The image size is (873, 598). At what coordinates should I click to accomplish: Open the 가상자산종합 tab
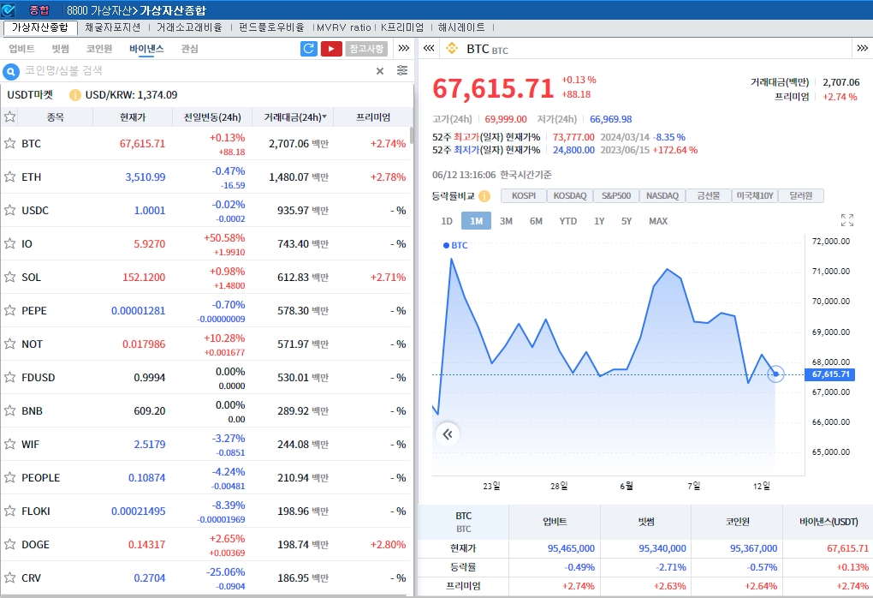tap(40, 27)
